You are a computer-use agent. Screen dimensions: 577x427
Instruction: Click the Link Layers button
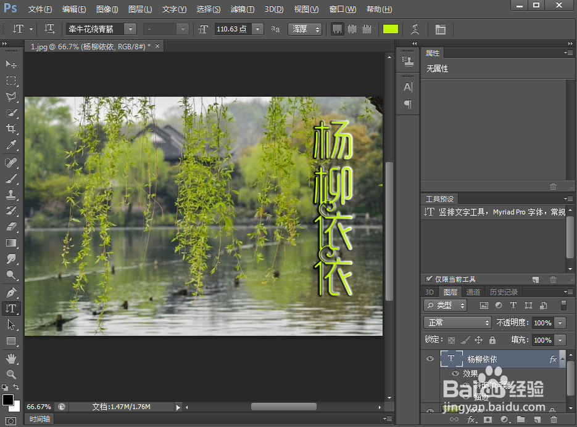454,419
